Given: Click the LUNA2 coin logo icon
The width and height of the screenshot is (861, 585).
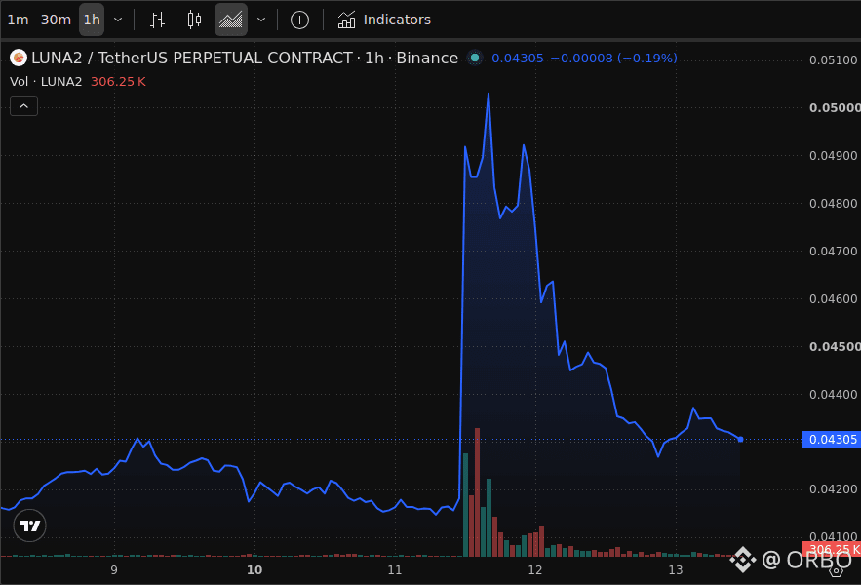Looking at the screenshot, I should (19, 58).
